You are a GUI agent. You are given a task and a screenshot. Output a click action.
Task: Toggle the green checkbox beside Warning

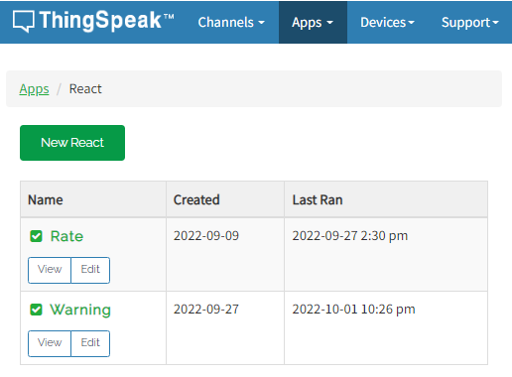[x=36, y=310]
